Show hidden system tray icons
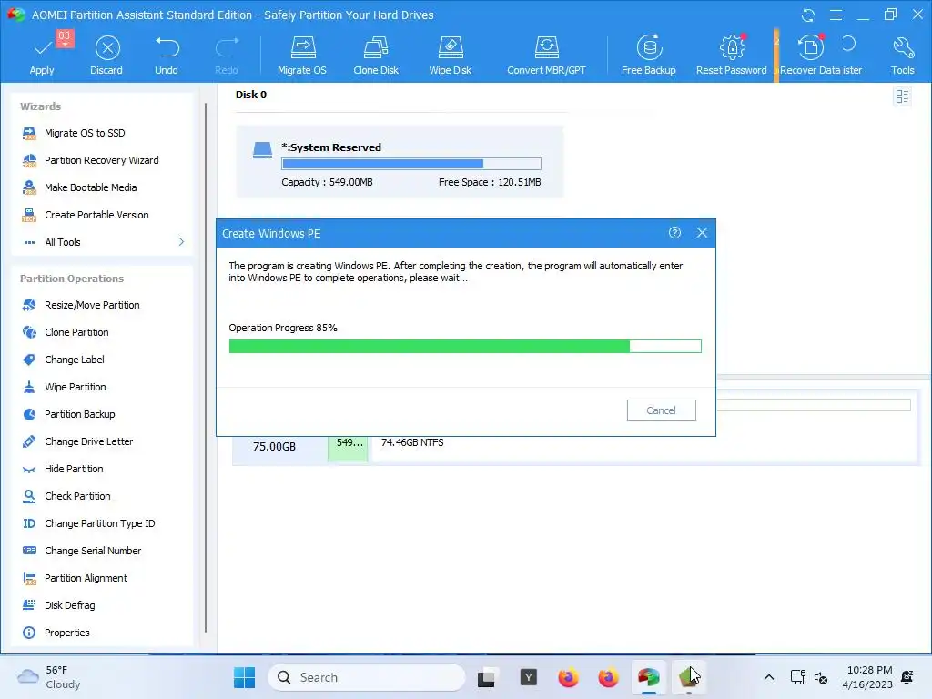The image size is (932, 699). 768,677
